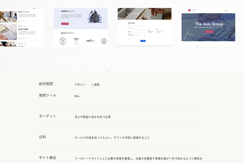Click the サイト構成 heading
This screenshot has height=163, width=244.
pyautogui.click(x=48, y=158)
